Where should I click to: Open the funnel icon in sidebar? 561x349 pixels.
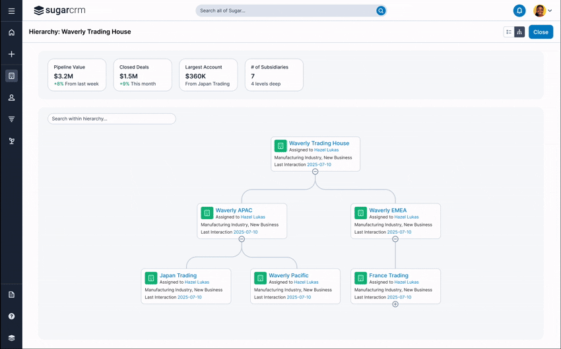(11, 119)
